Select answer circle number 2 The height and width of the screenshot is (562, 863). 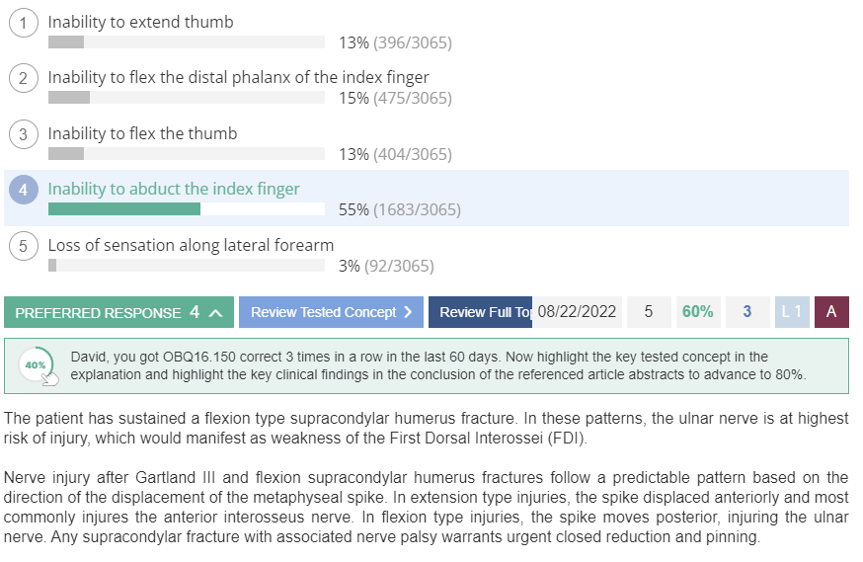click(23, 78)
